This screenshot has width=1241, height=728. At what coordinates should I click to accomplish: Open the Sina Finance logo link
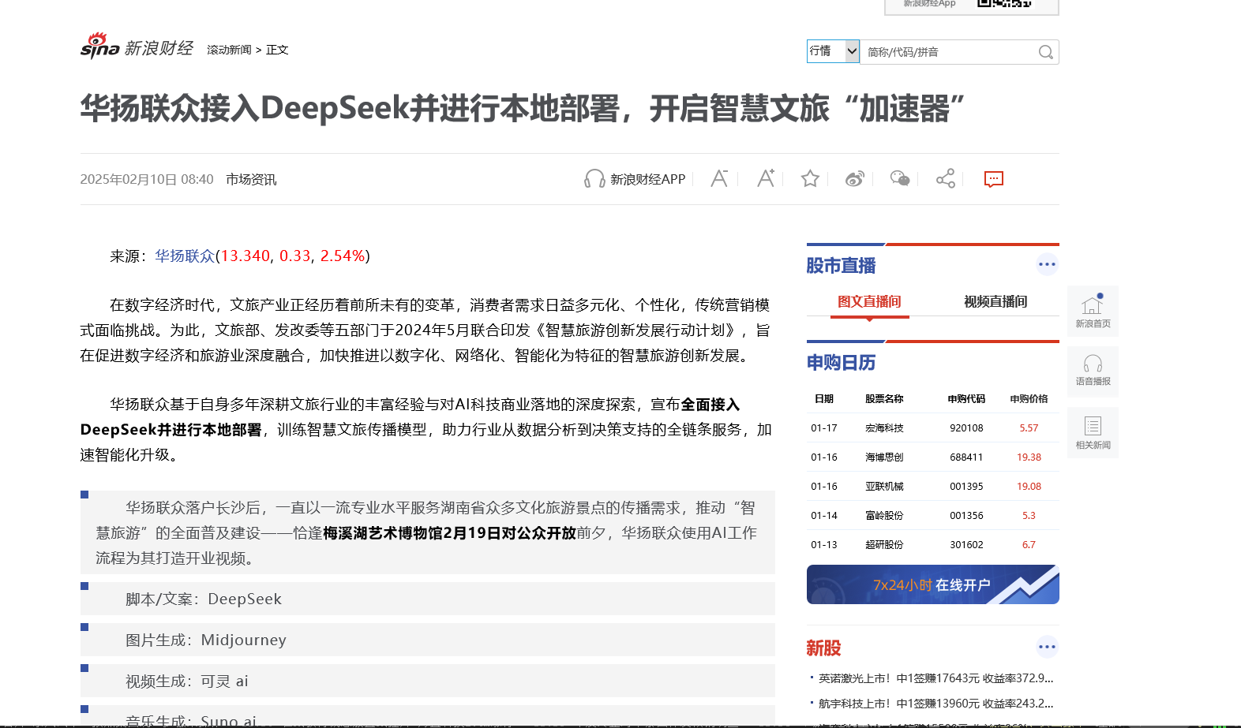137,47
